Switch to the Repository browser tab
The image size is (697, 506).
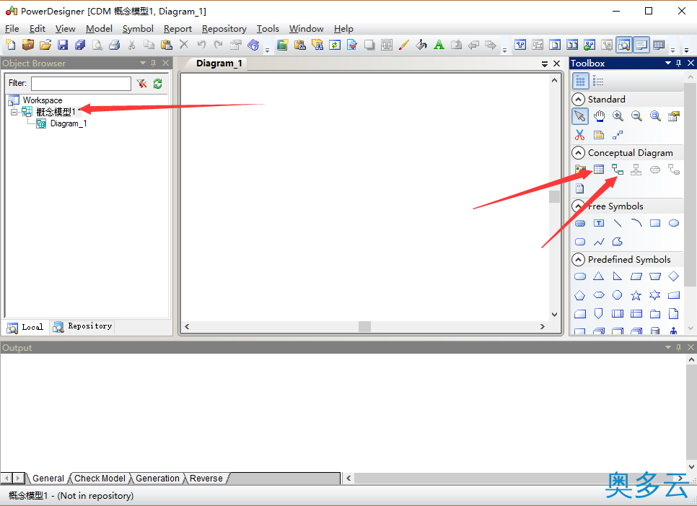83,326
